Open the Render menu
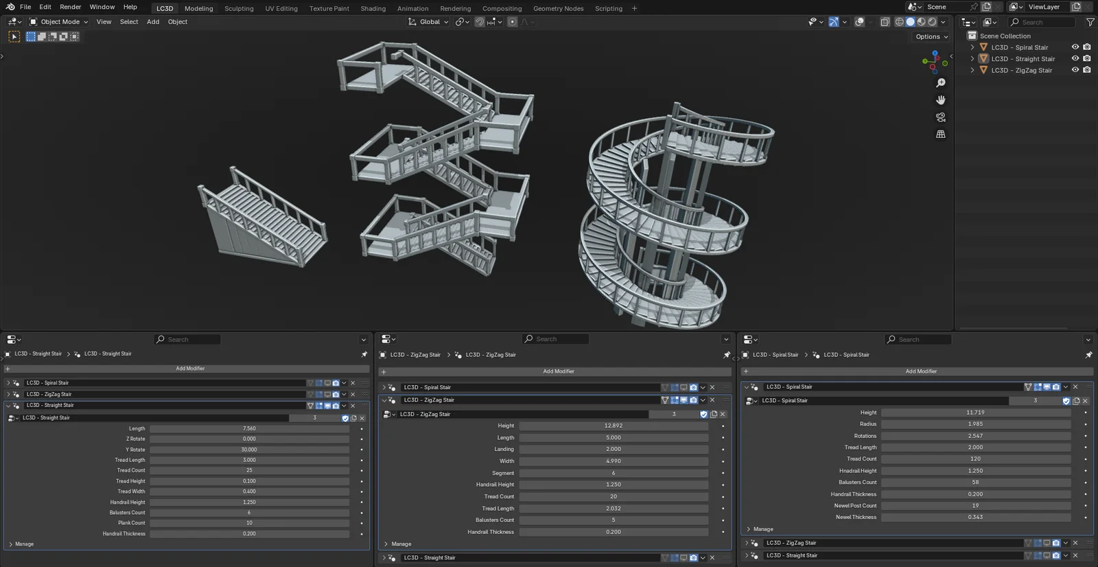Screen dimensions: 1098x567 tap(70, 7)
